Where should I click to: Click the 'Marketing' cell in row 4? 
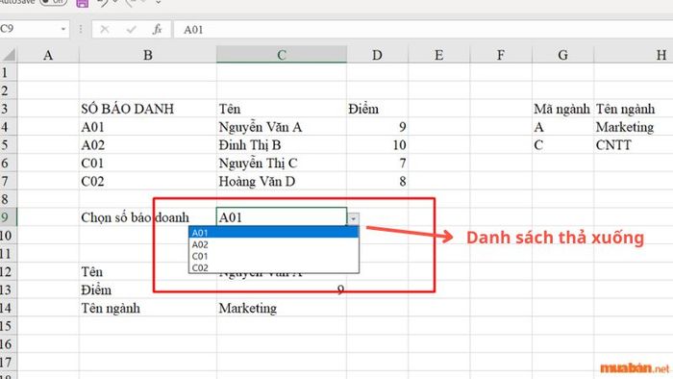click(634, 127)
